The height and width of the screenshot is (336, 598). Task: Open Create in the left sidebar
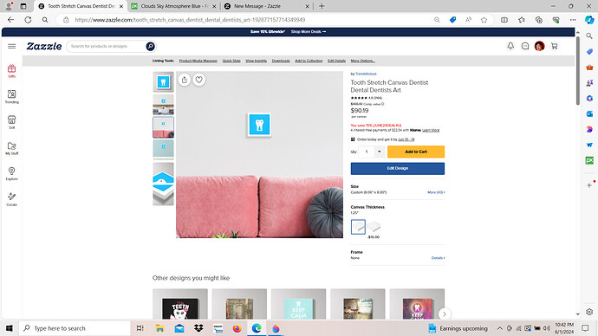pos(11,199)
